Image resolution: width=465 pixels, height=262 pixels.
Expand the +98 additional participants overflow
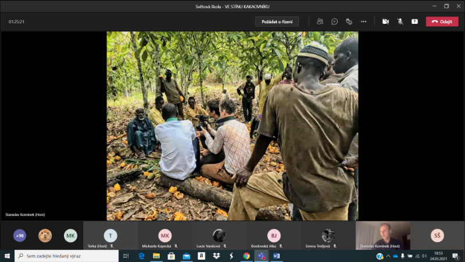[20, 235]
